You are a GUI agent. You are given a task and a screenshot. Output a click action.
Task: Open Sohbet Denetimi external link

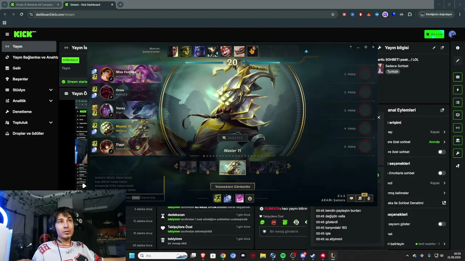[444, 203]
